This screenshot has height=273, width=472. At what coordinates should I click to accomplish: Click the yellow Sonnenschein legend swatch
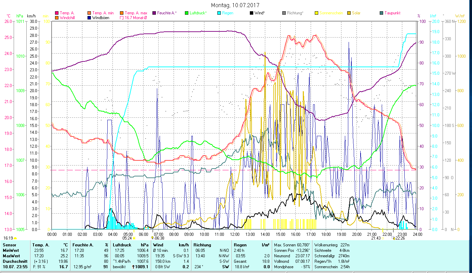316,13
